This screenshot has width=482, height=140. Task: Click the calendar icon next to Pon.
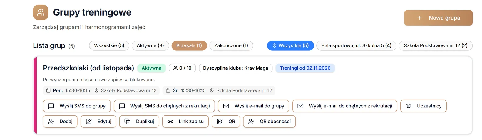click(x=48, y=90)
